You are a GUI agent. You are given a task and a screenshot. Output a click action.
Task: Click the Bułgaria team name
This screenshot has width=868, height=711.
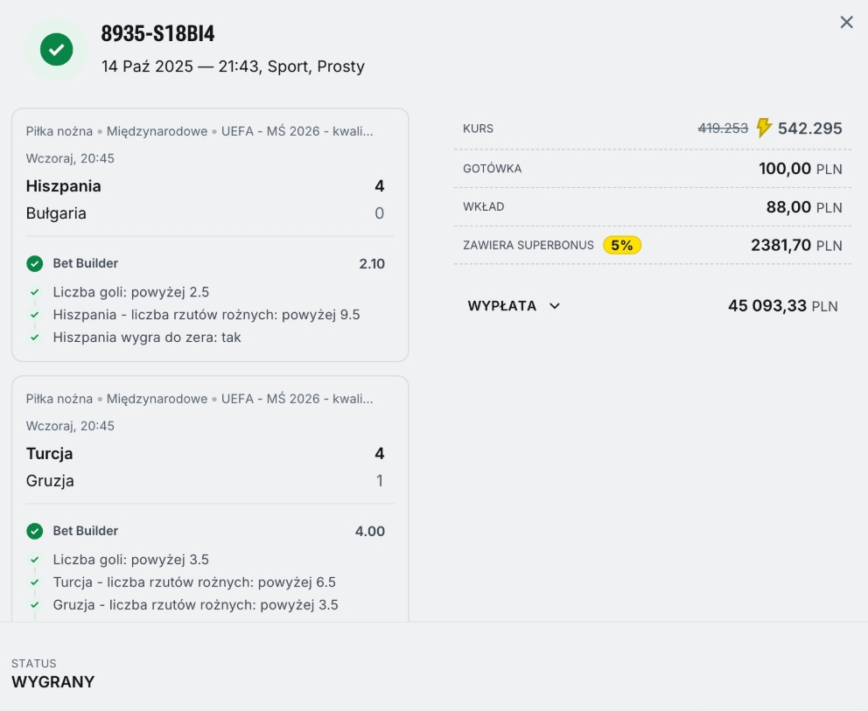pos(56,213)
